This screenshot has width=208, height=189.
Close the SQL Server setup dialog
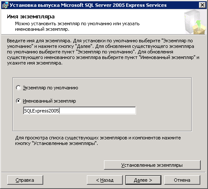[202, 5]
